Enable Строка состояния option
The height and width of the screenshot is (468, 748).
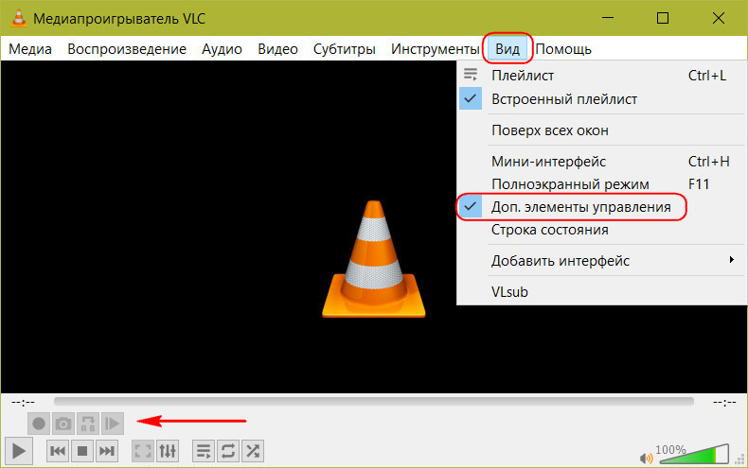click(x=601, y=230)
